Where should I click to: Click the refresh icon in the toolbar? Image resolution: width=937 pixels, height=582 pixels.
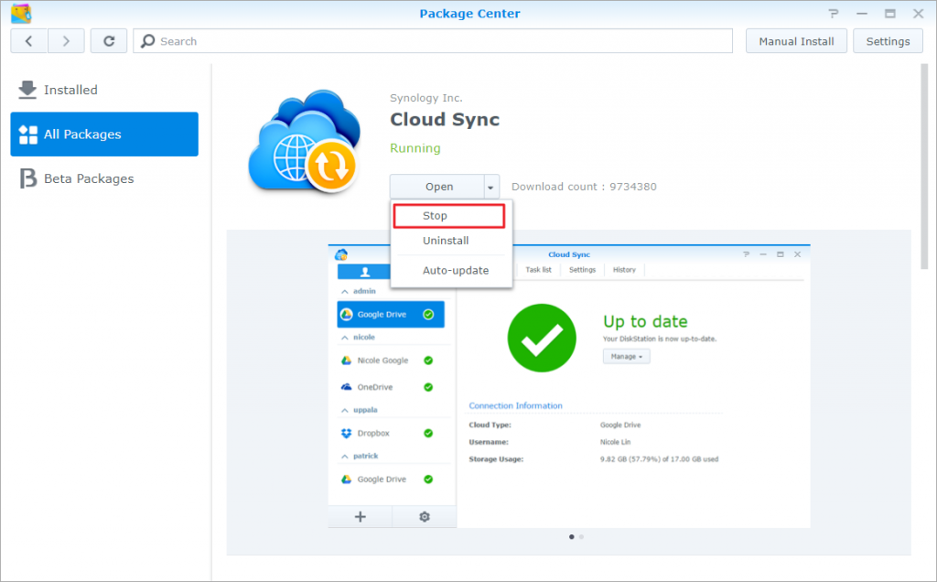click(x=109, y=40)
